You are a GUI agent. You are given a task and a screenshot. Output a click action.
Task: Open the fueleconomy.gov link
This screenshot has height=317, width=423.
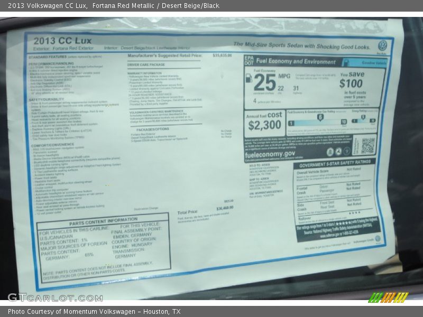click(x=270, y=155)
